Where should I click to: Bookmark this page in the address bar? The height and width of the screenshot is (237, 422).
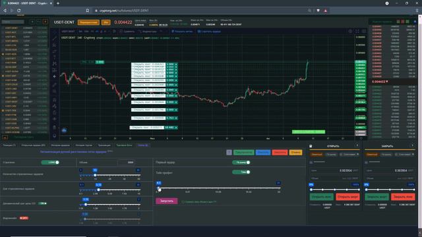tap(88, 11)
